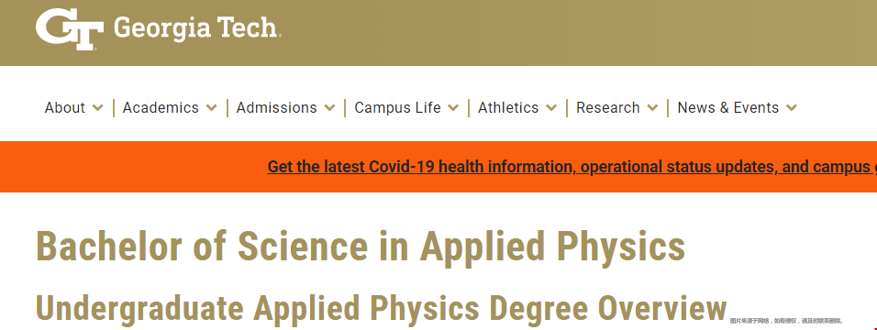Open the News & Events menu
877x330 pixels.
click(727, 107)
